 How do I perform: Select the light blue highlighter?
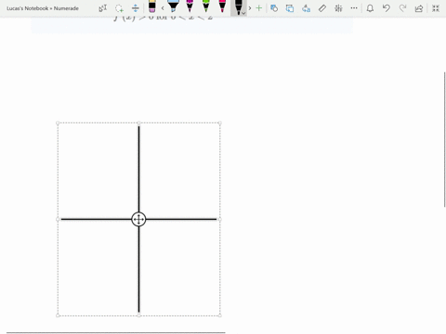click(173, 6)
